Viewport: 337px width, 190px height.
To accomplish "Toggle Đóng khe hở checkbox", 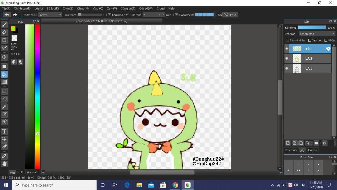I will [177, 15].
